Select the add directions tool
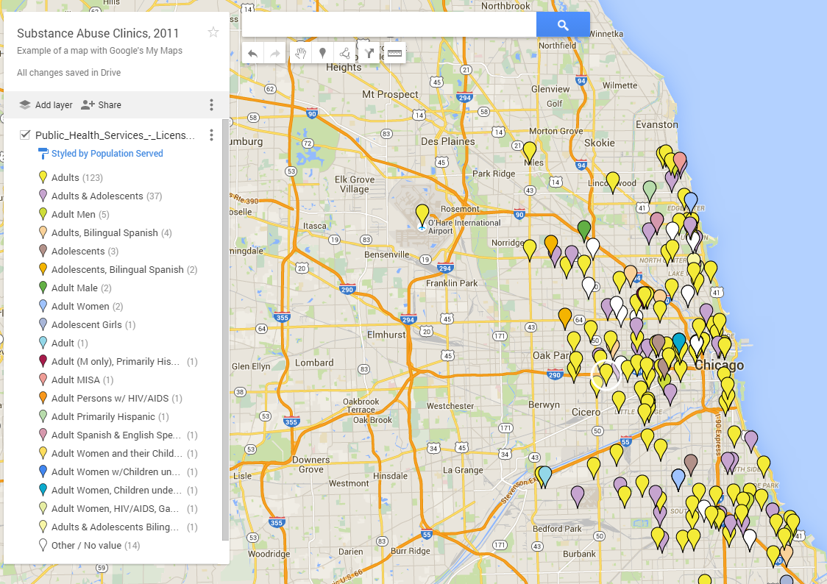 coord(369,53)
